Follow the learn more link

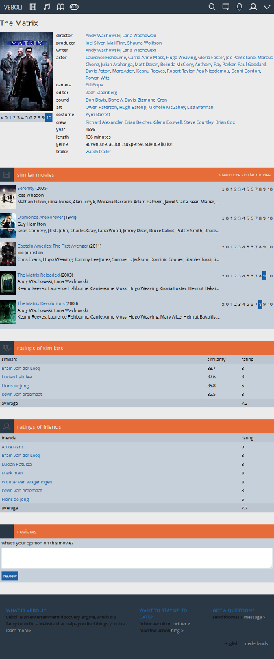click(x=18, y=630)
